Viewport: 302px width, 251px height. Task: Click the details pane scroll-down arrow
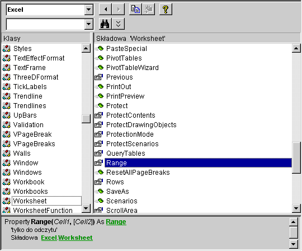[294, 244]
